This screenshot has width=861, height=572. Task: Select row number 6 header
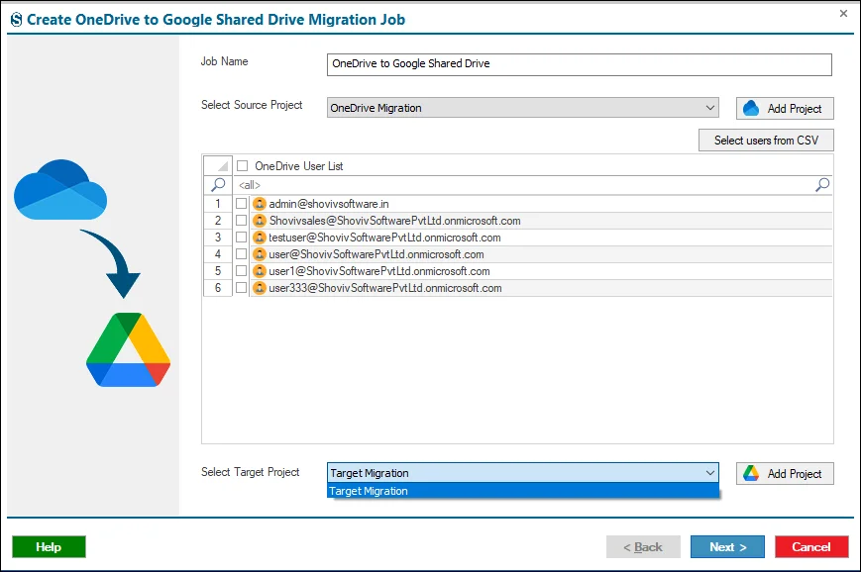(218, 287)
